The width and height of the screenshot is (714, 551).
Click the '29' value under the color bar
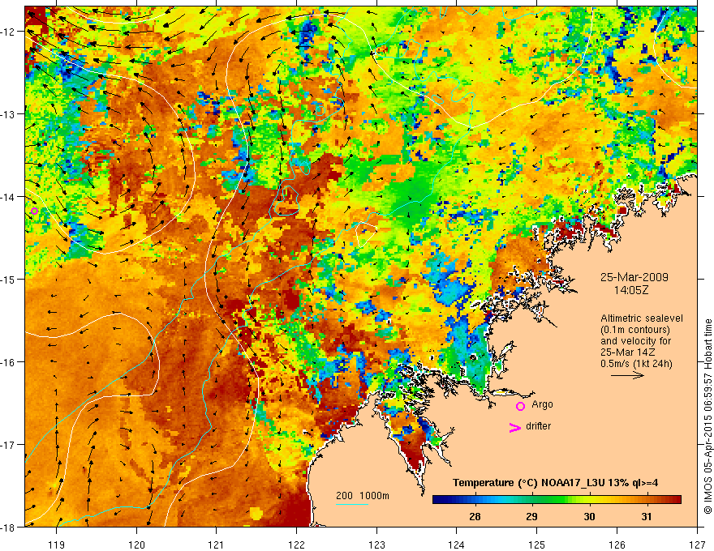(x=531, y=516)
